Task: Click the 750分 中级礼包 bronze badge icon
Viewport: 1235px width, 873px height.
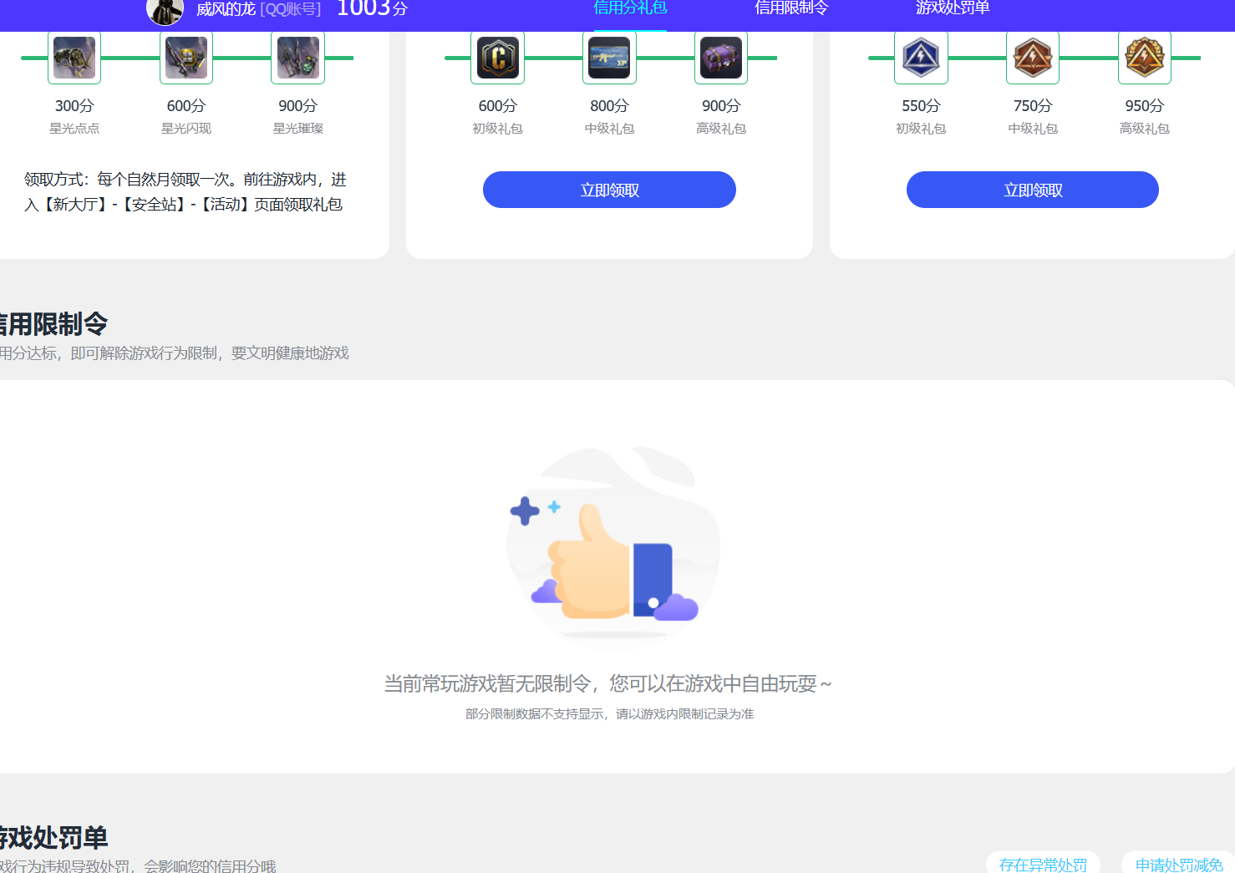Action: coord(1033,58)
